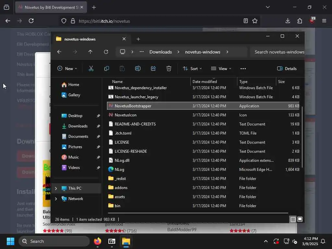Toggle the Details pane button
The height and width of the screenshot is (249, 332).
[287, 69]
